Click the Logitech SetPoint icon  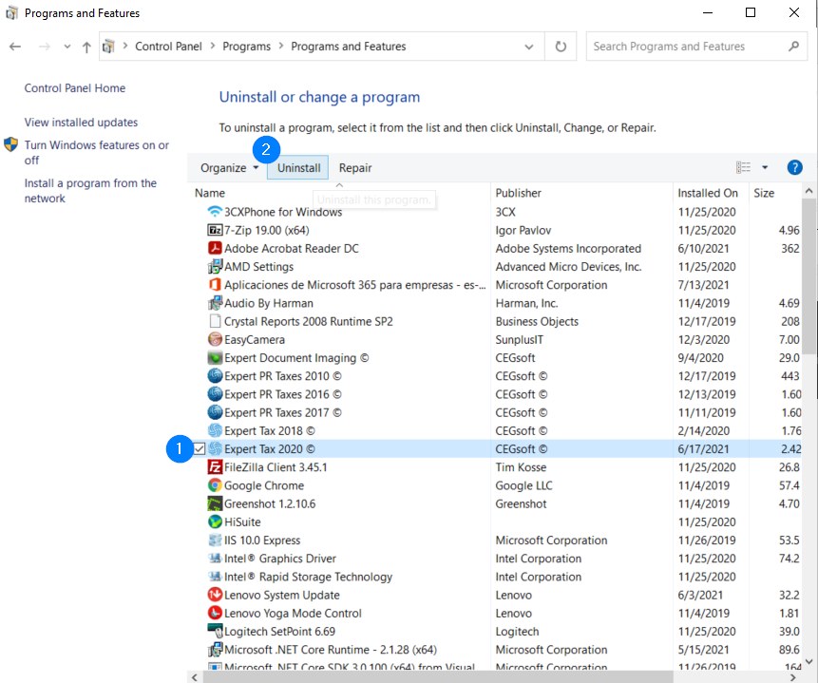[215, 632]
